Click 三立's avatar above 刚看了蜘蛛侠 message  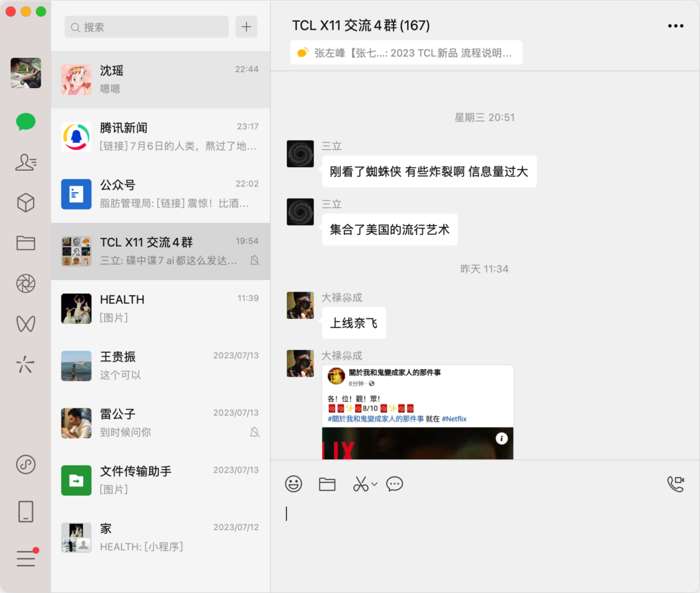coord(300,154)
